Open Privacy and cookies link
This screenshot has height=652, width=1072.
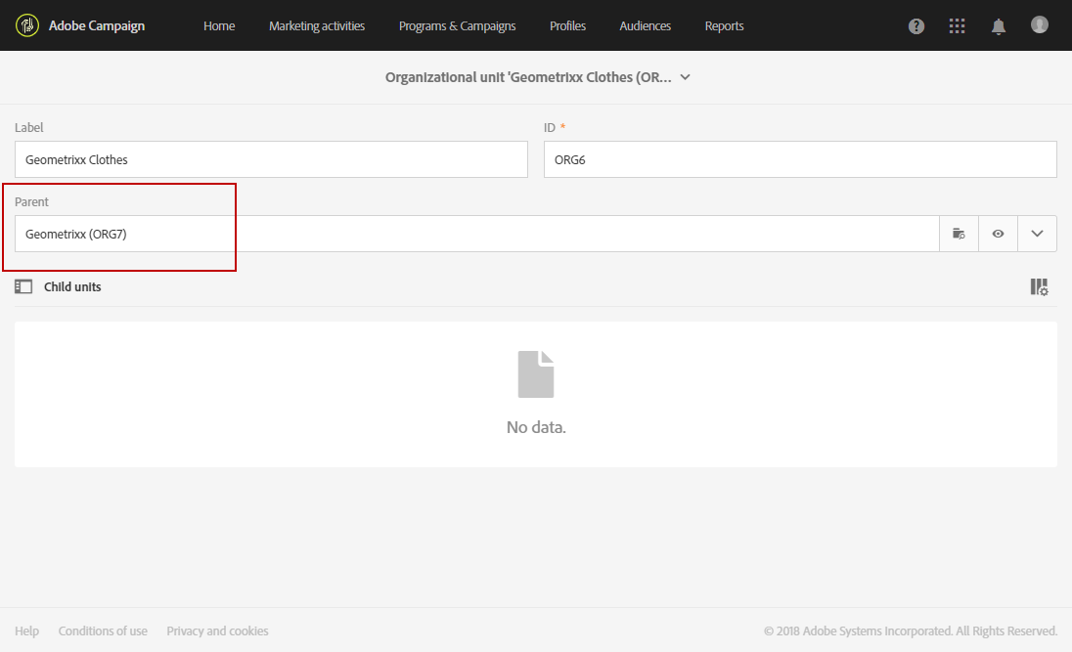tap(217, 630)
